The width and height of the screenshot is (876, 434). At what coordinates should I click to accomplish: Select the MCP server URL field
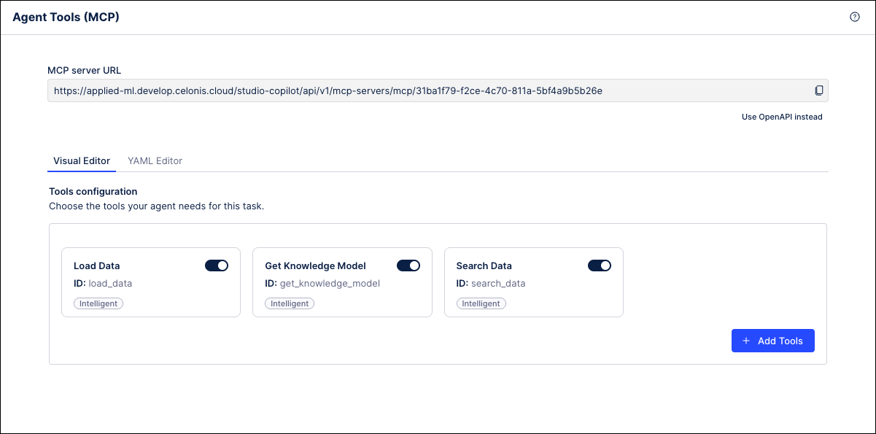tap(365, 90)
